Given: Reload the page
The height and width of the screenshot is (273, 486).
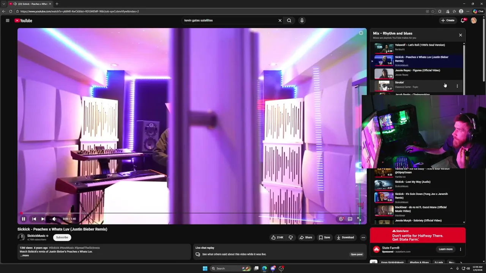Looking at the screenshot, I should point(11,11).
